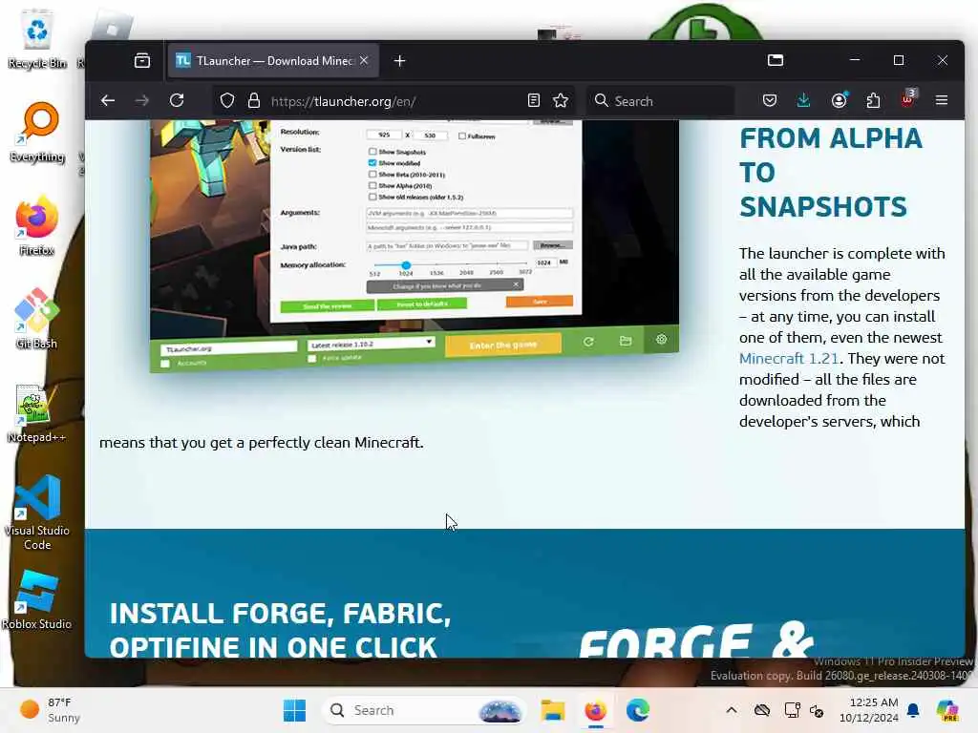Screen dimensions: 978x733
Task: Click the cloud sync-off tray icon
Action: pyautogui.click(x=762, y=710)
